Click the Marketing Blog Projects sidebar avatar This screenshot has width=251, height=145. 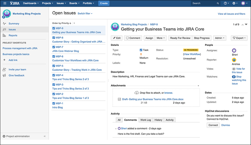coord(7,14)
